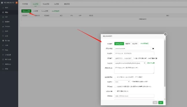Click the project type (项目类型) column header
The width and height of the screenshot is (187, 107).
47,16
